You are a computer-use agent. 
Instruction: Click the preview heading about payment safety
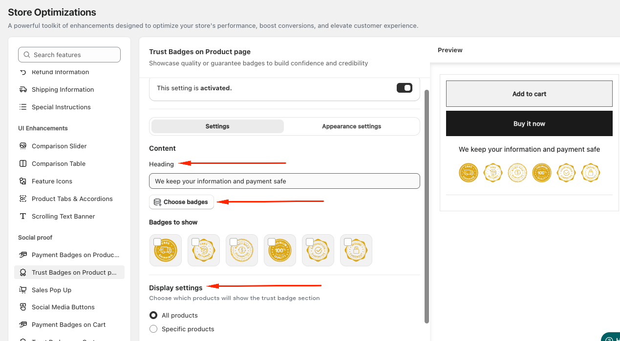529,149
